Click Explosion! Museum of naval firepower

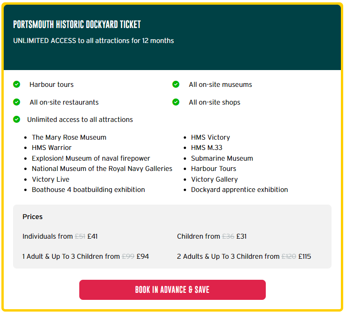tap(91, 158)
